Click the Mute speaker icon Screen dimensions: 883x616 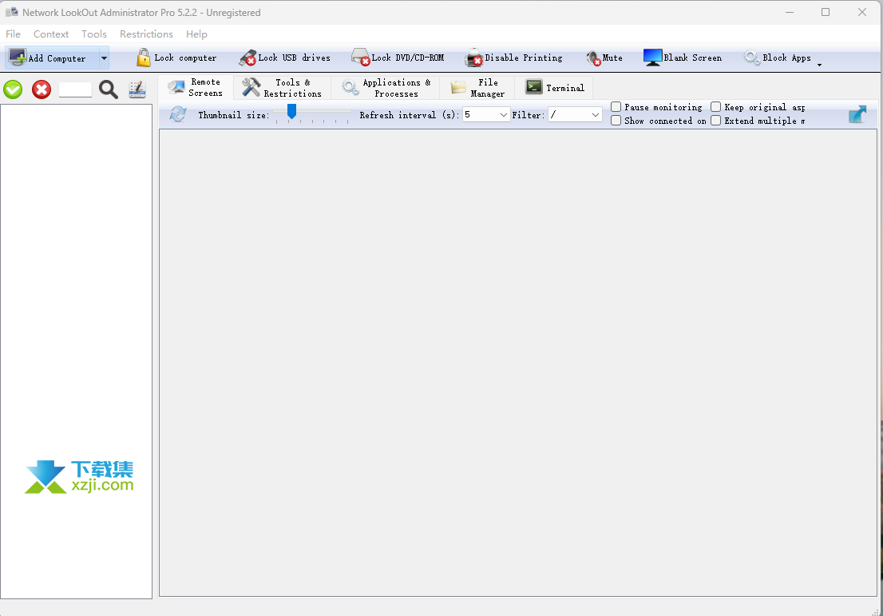(593, 58)
